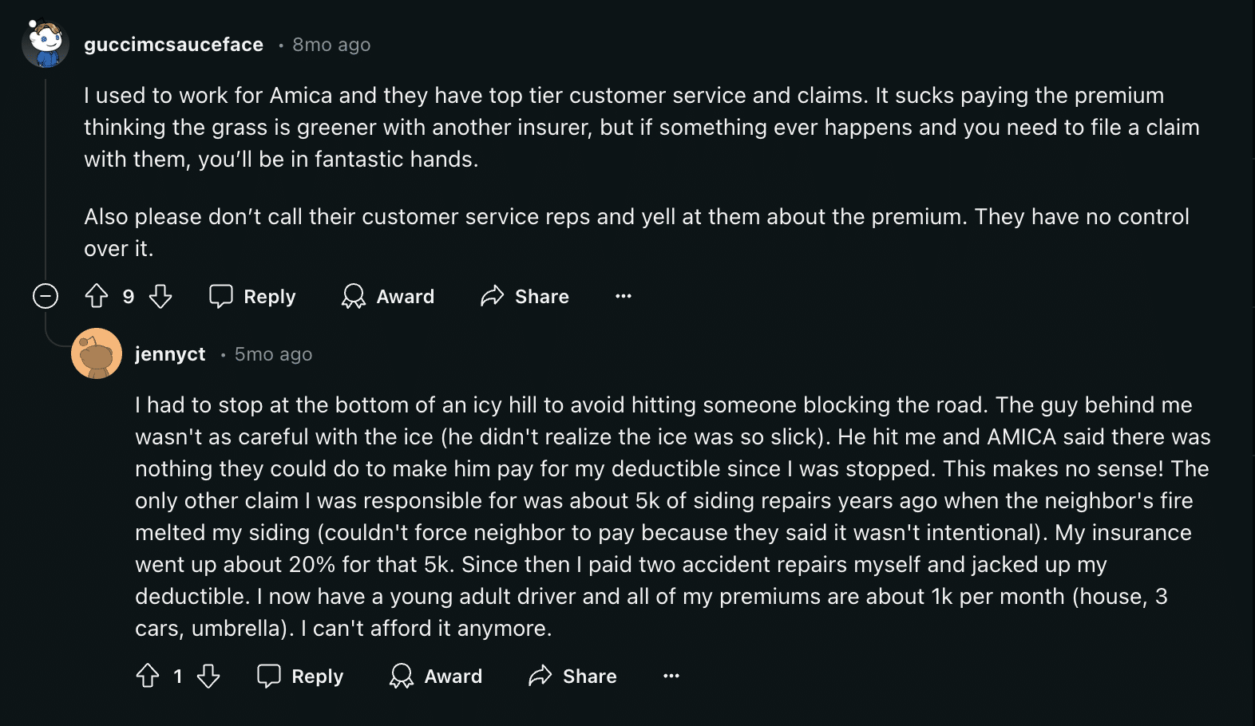Image resolution: width=1255 pixels, height=726 pixels.
Task: Open jennyct's profile link
Action: (x=170, y=353)
